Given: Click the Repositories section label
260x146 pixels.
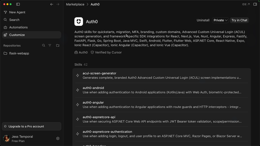Looking at the screenshot, I should pyautogui.click(x=12, y=46).
